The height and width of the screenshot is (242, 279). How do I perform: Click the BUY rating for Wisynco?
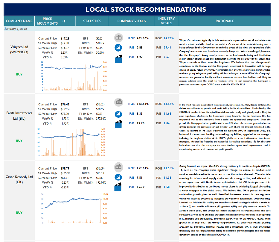19,74
